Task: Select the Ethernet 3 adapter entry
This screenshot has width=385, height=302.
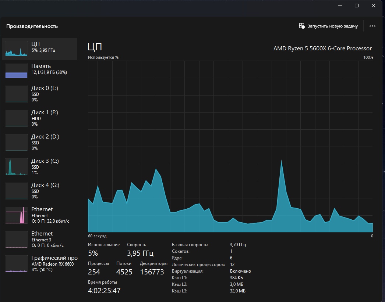Action: [x=39, y=240]
